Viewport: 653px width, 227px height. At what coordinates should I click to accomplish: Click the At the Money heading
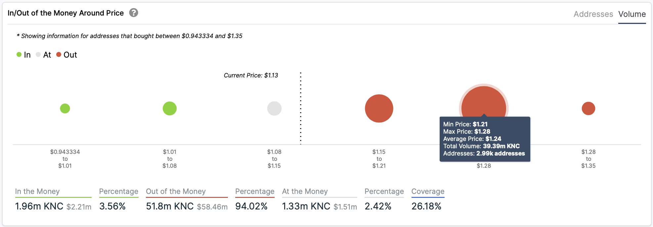pyautogui.click(x=305, y=191)
